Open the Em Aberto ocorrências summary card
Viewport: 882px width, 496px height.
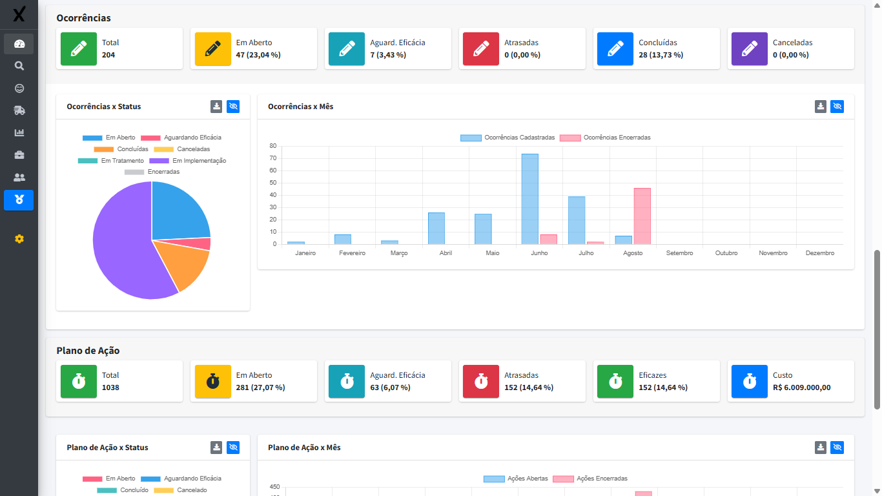tap(254, 48)
